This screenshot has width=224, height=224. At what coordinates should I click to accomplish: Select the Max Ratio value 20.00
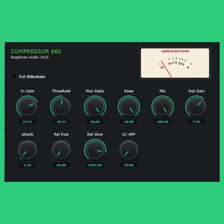click(x=95, y=122)
